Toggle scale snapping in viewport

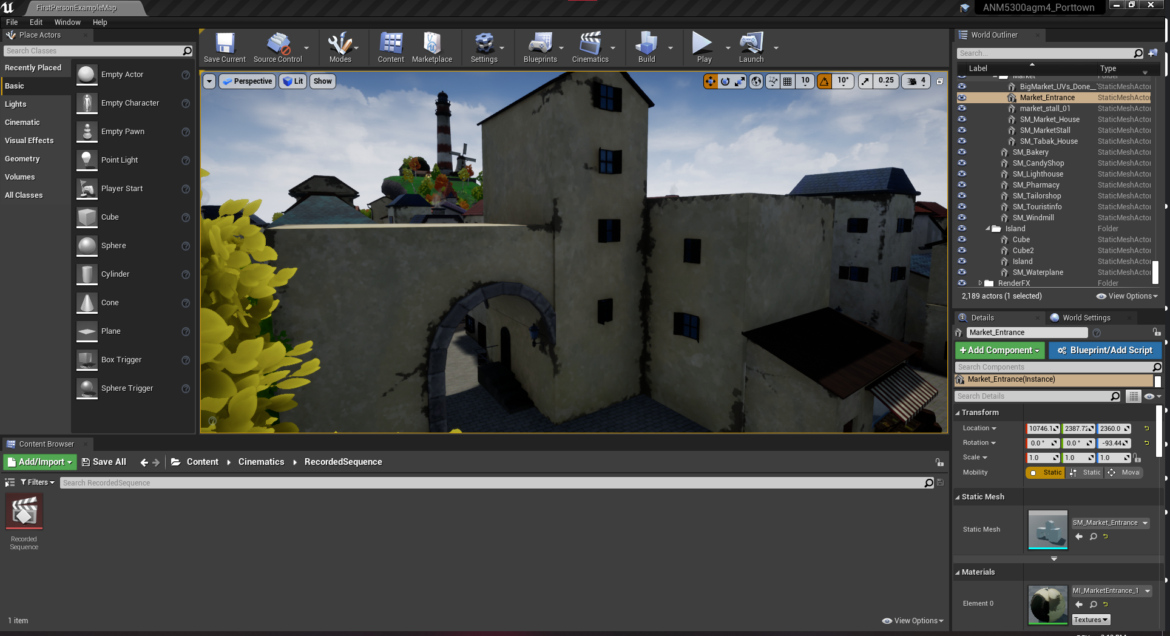[x=865, y=81]
